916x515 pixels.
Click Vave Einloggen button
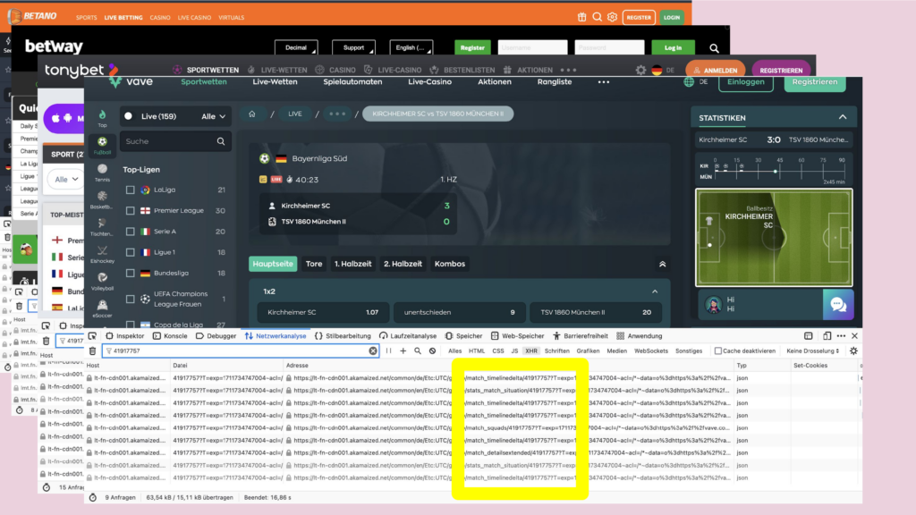click(745, 81)
